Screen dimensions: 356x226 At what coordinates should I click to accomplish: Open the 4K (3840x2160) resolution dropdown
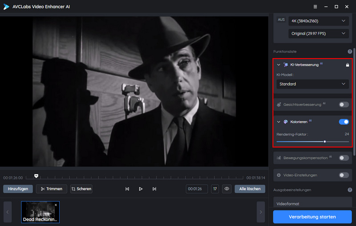click(319, 21)
